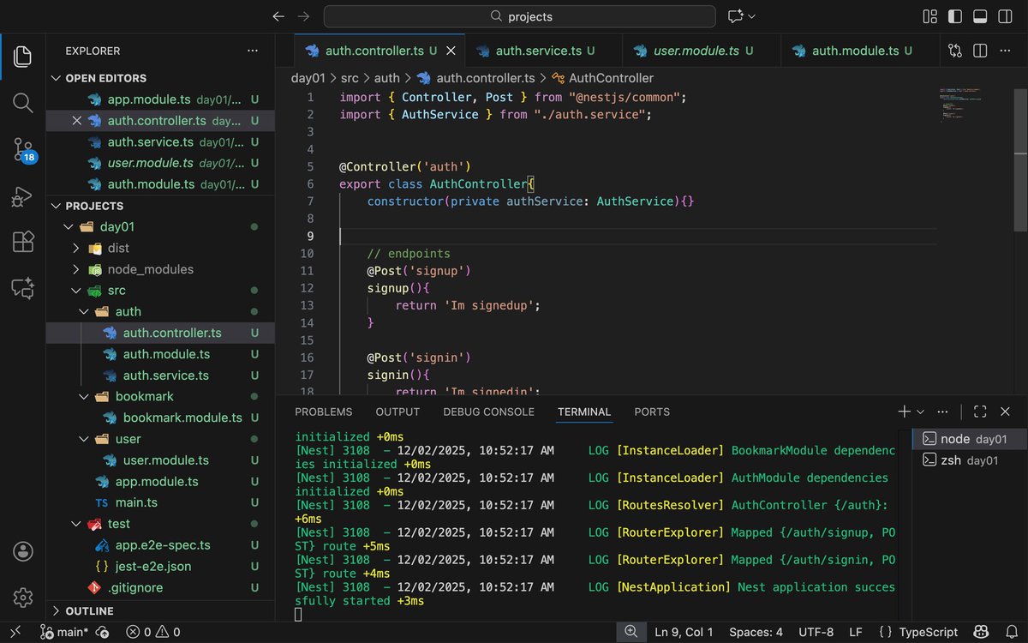
Task: Click the command center showing projects
Action: 517,16
